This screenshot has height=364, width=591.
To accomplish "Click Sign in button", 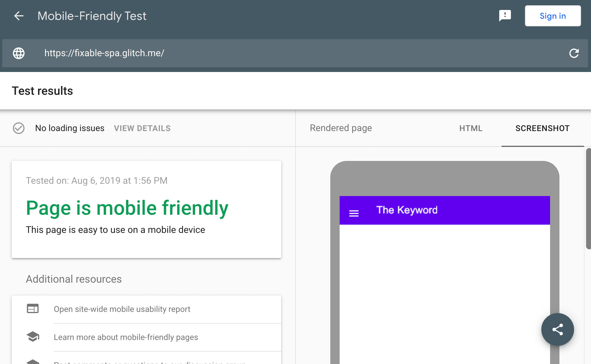I will [553, 16].
